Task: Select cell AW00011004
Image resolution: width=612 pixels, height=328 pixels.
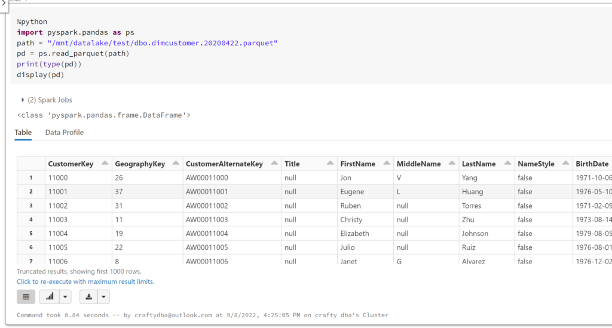Action: point(232,234)
